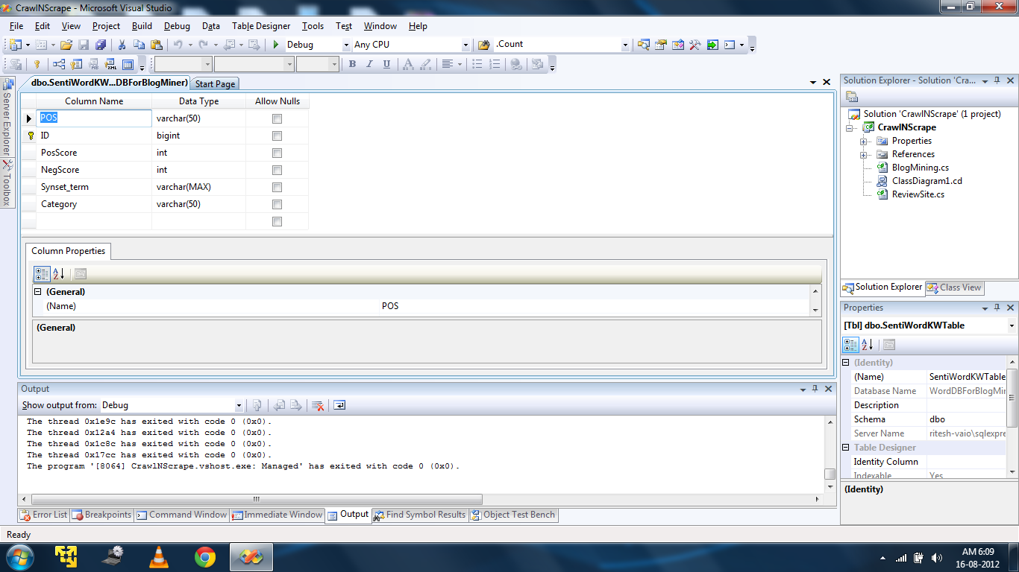This screenshot has width=1019, height=572.
Task: Open the Table Designer menu
Action: [260, 26]
